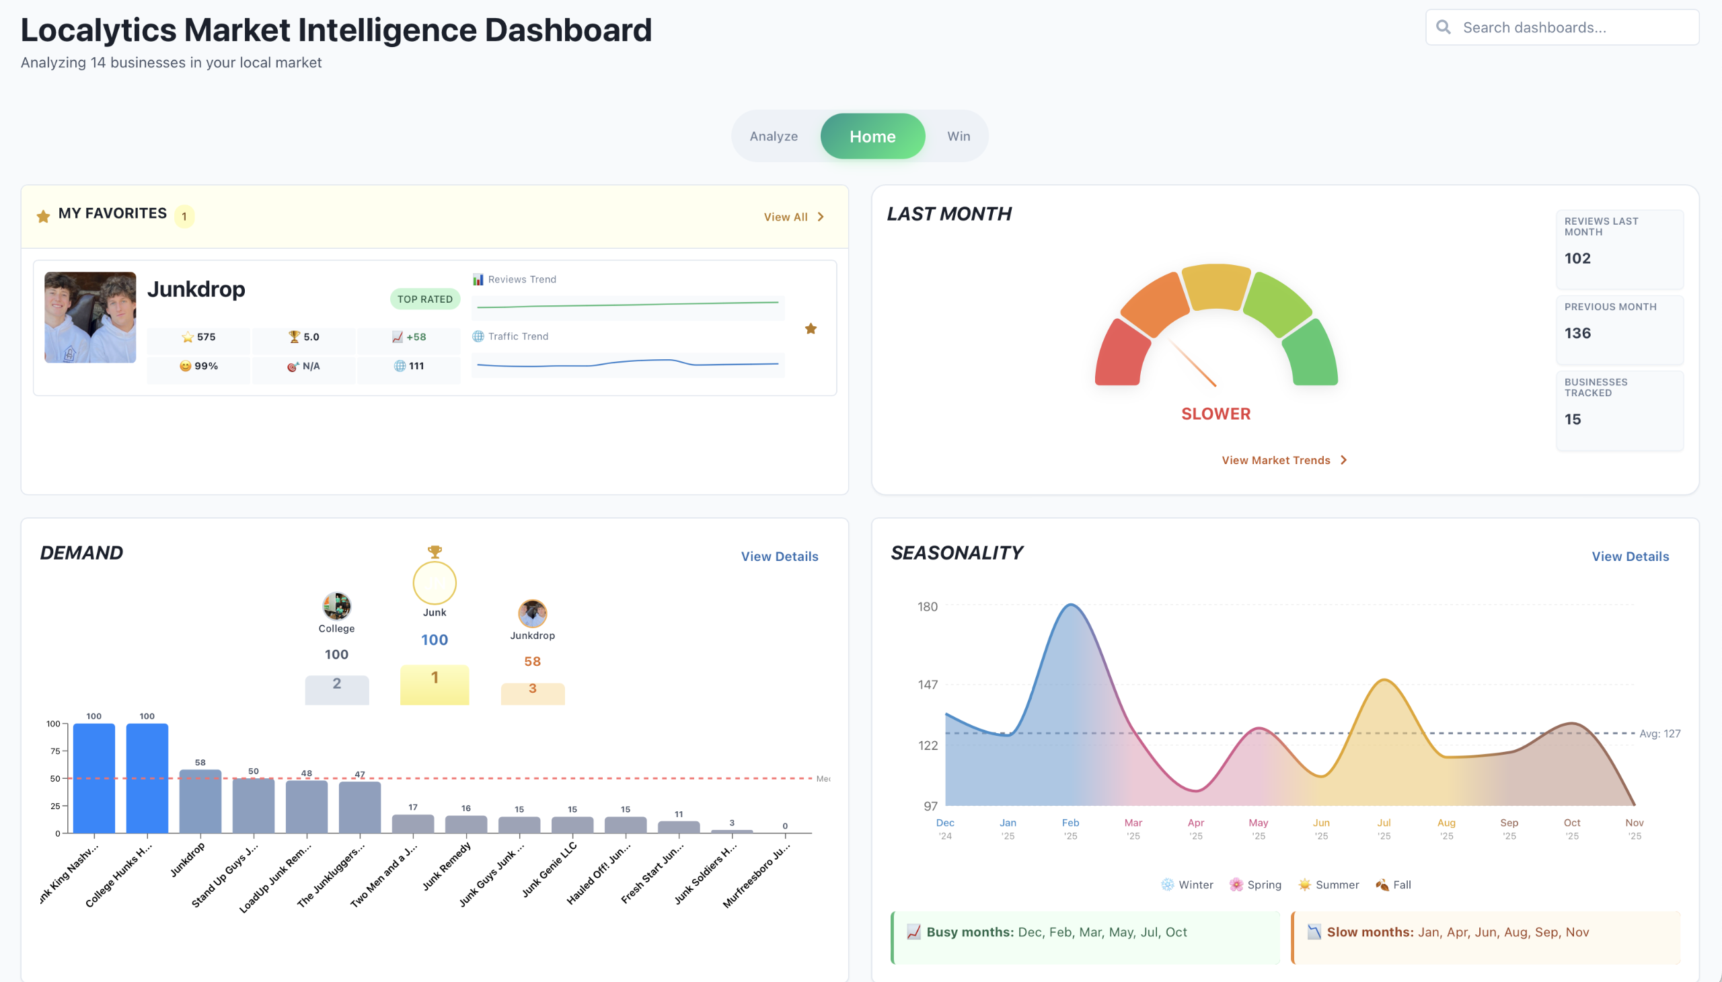Expand My Favorites with View All chevron
The width and height of the screenshot is (1722, 982).
(x=821, y=217)
